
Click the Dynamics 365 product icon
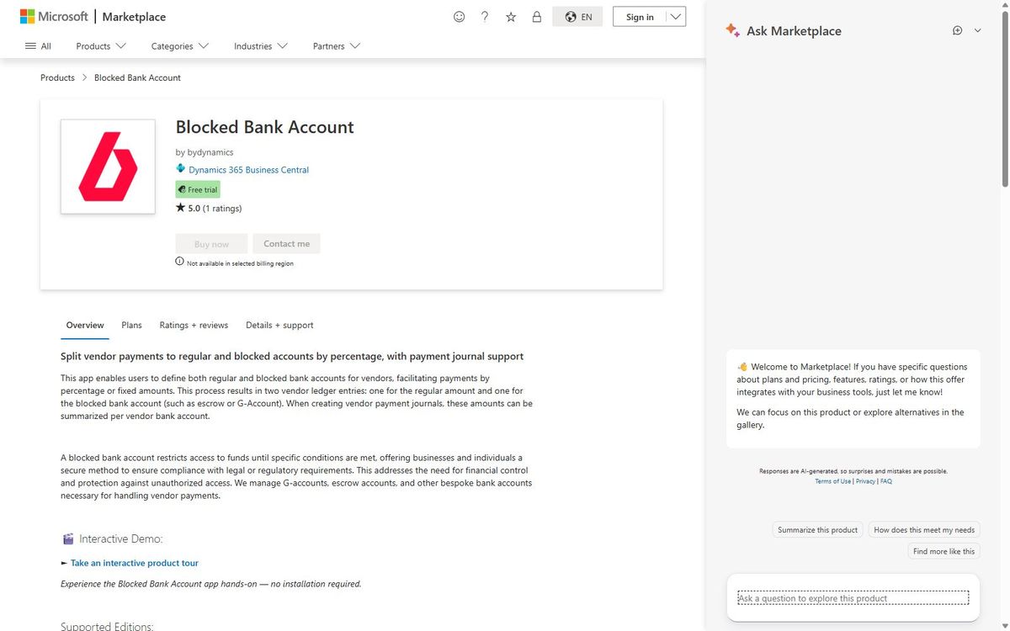[x=180, y=169]
